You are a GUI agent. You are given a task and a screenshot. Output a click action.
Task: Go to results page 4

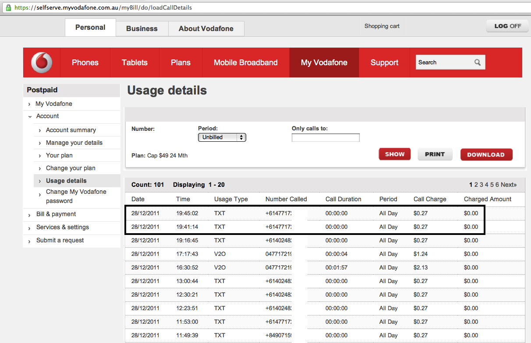click(x=487, y=185)
